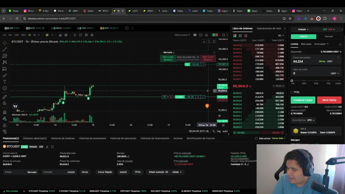The width and height of the screenshot is (345, 194).
Task: Switch to Mercado order tab
Action: click(x=306, y=44)
